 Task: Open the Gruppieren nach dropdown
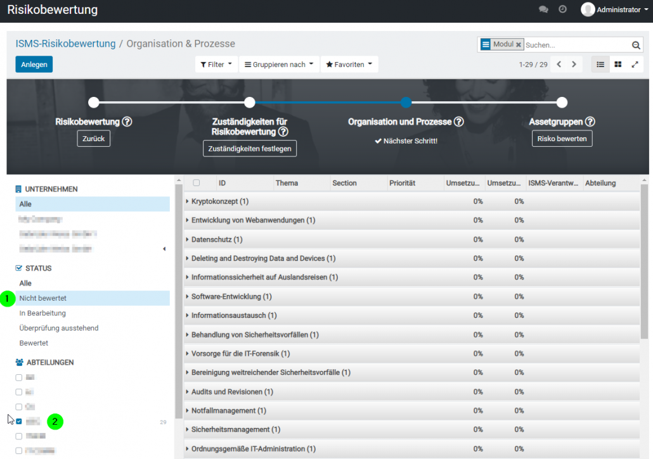[x=279, y=65]
